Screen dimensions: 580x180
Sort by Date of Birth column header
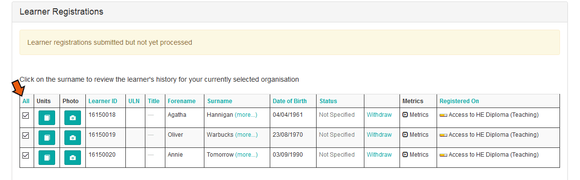coord(290,101)
